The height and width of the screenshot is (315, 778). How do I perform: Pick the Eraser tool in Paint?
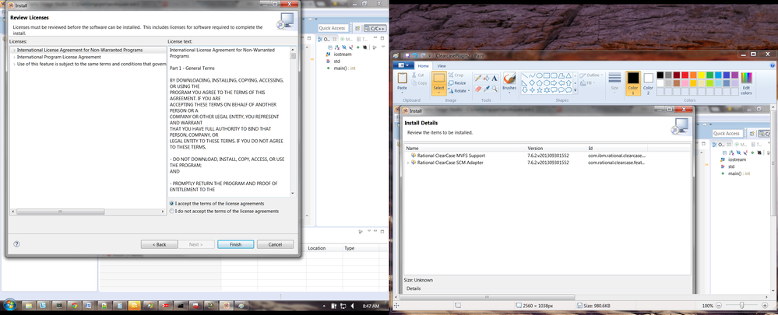[478, 89]
